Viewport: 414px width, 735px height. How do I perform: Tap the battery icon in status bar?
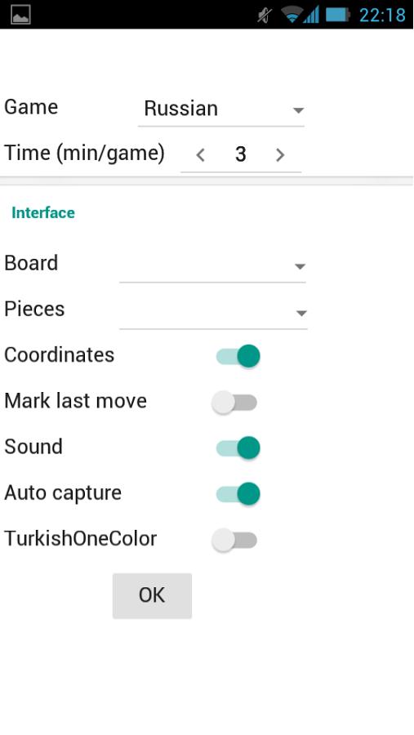click(338, 15)
